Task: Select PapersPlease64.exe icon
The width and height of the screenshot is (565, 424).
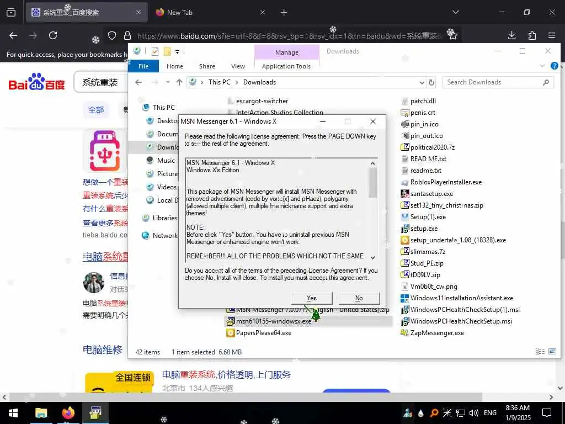Action: click(230, 333)
